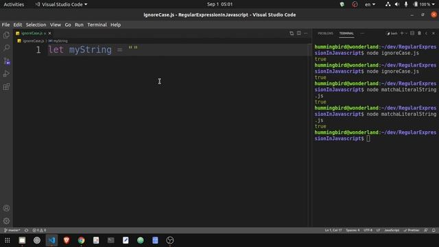Change the encoding via UTF-8
Viewport: 439px width, 247px height.
click(x=368, y=231)
